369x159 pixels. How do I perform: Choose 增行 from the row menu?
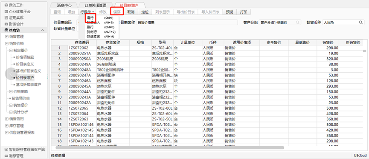point(90,18)
